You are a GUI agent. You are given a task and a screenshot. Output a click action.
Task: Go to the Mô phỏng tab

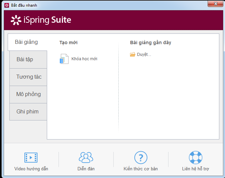28,94
